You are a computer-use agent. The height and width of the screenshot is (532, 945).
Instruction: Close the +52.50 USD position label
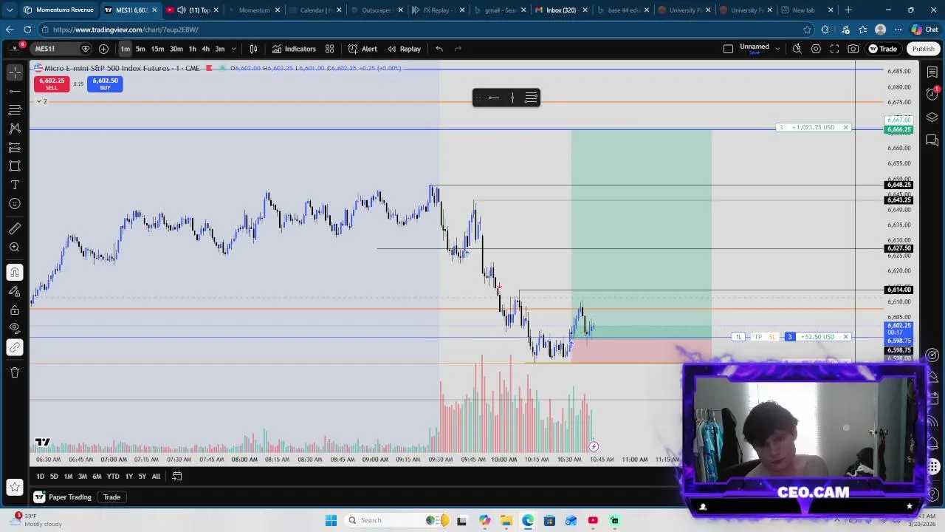click(x=845, y=337)
